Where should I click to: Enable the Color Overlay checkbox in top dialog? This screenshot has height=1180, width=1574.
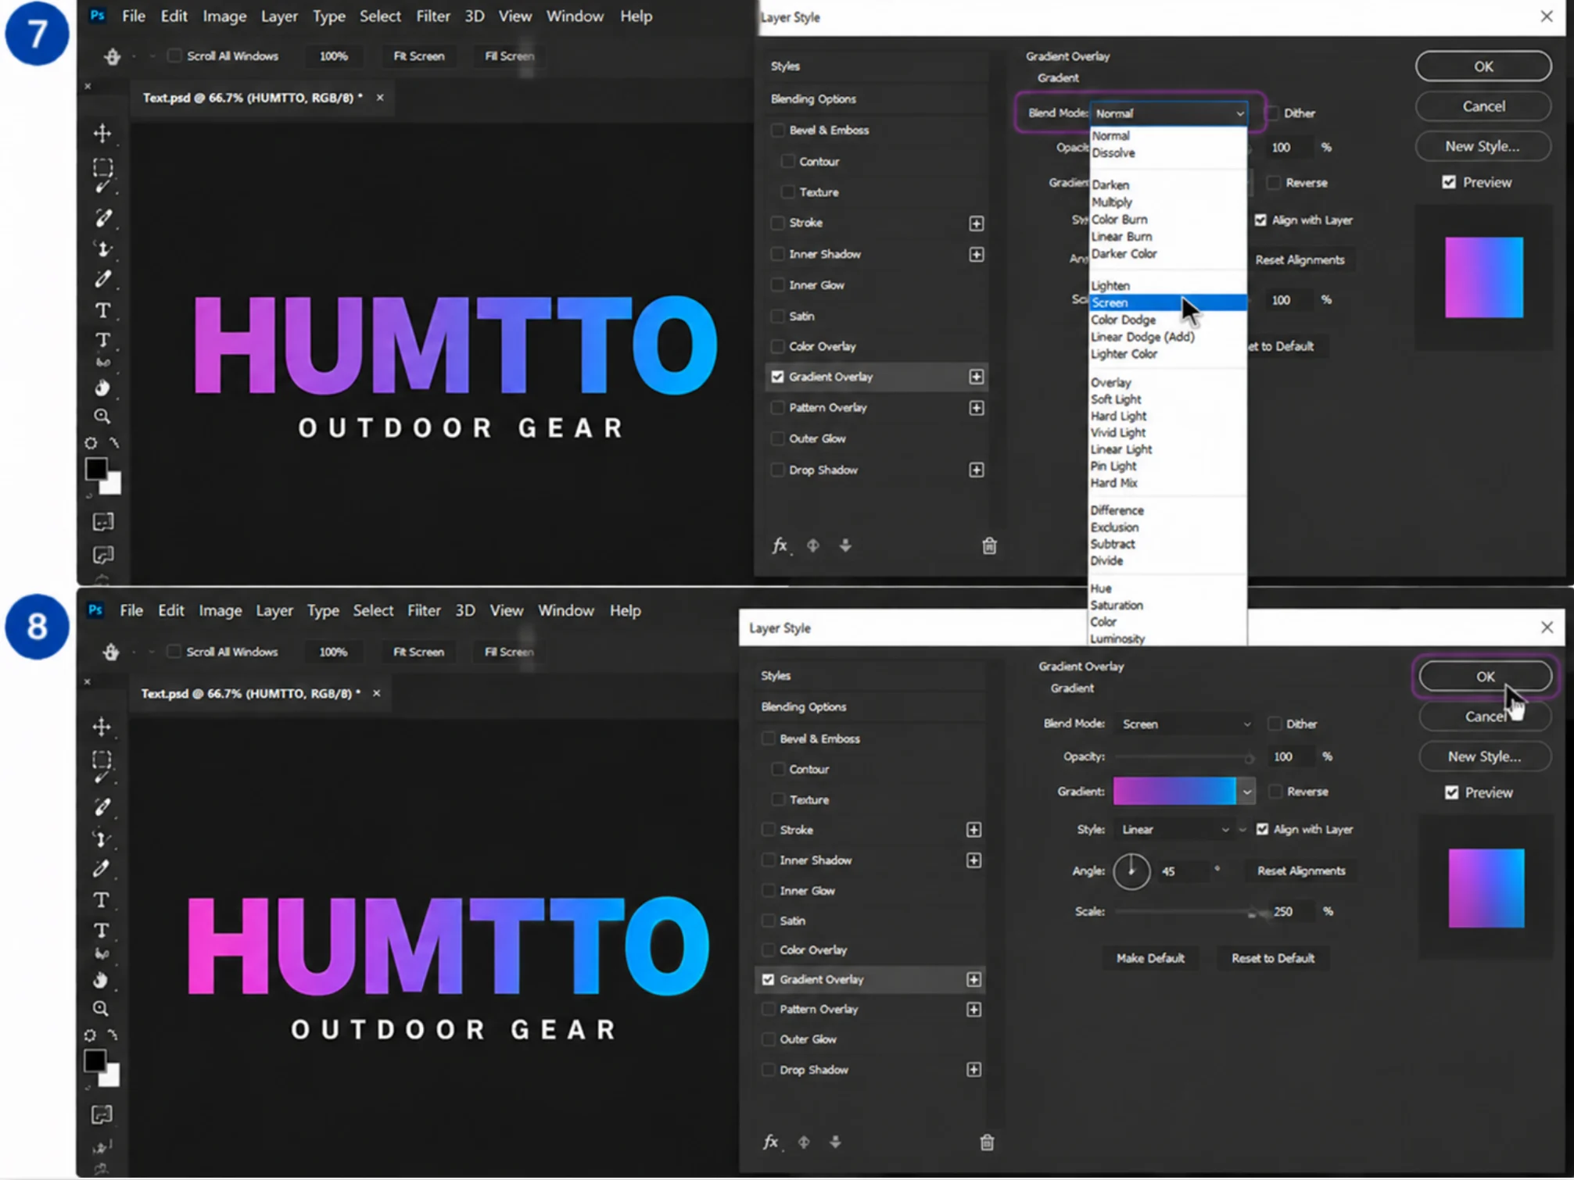click(x=778, y=346)
